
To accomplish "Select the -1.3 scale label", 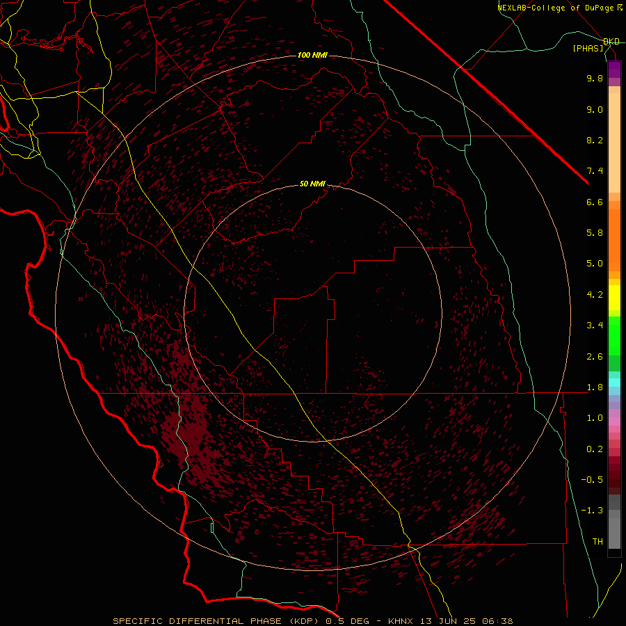I will (x=592, y=511).
